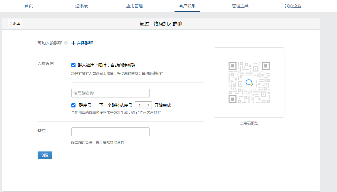Screen dimensions: 337x192
Task: Click the 可加入的群聊 label
Action: [50, 43]
